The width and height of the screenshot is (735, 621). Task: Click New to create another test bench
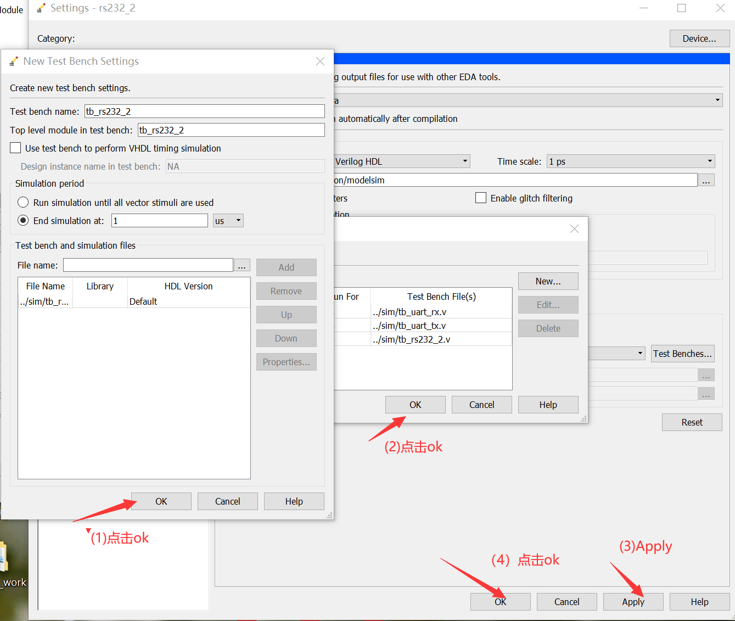pyautogui.click(x=548, y=281)
